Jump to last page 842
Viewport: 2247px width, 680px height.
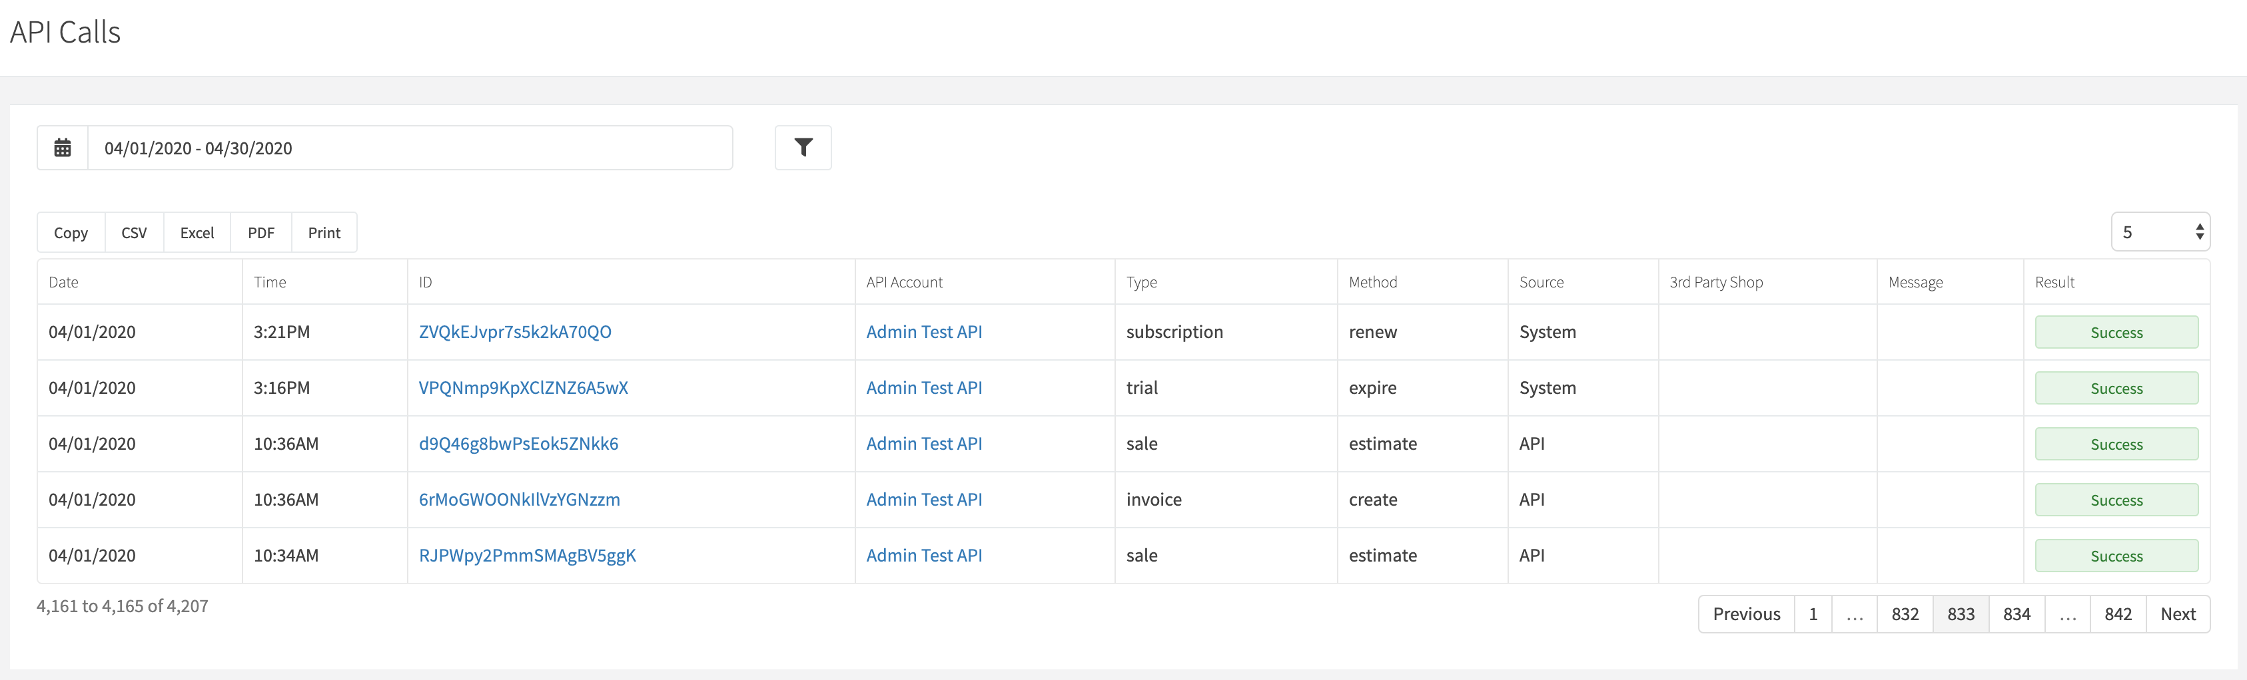[x=2118, y=614]
